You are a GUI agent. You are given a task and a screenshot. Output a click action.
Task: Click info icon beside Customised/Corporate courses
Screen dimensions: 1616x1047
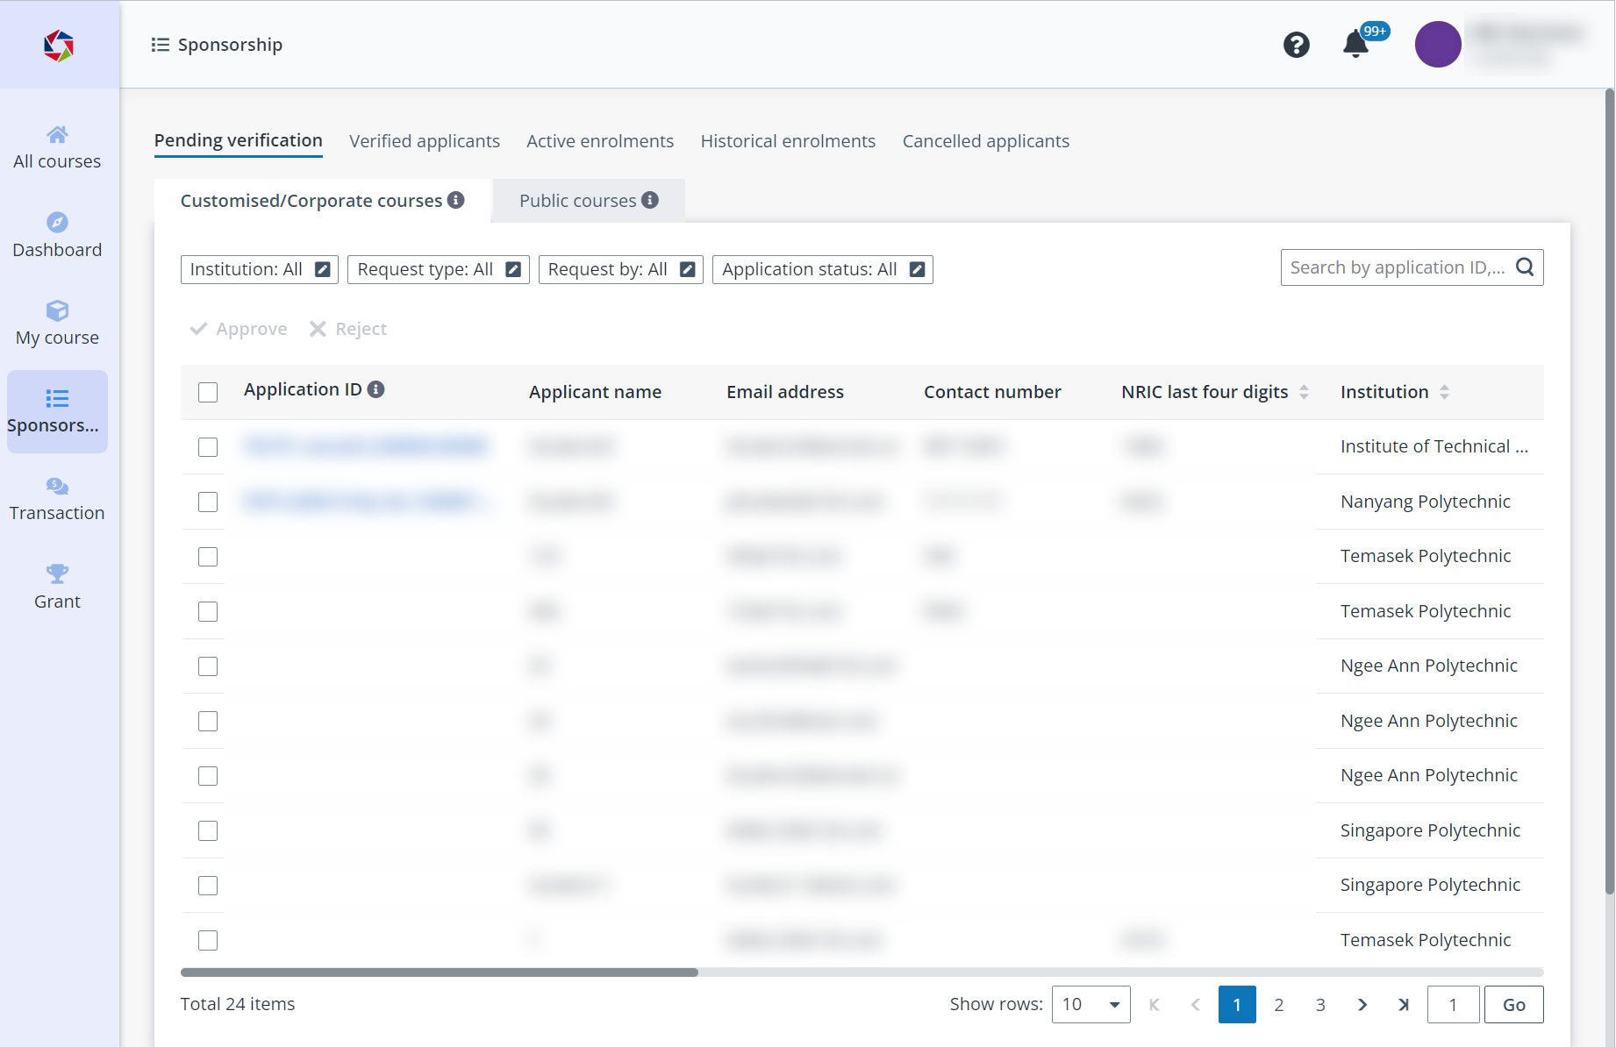456,200
